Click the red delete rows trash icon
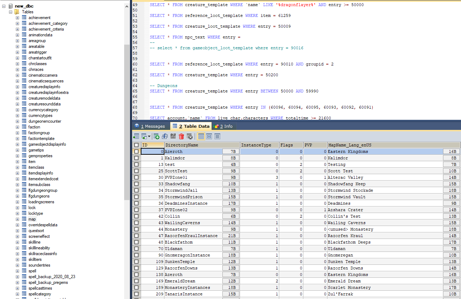The image size is (461, 299). pos(181,136)
